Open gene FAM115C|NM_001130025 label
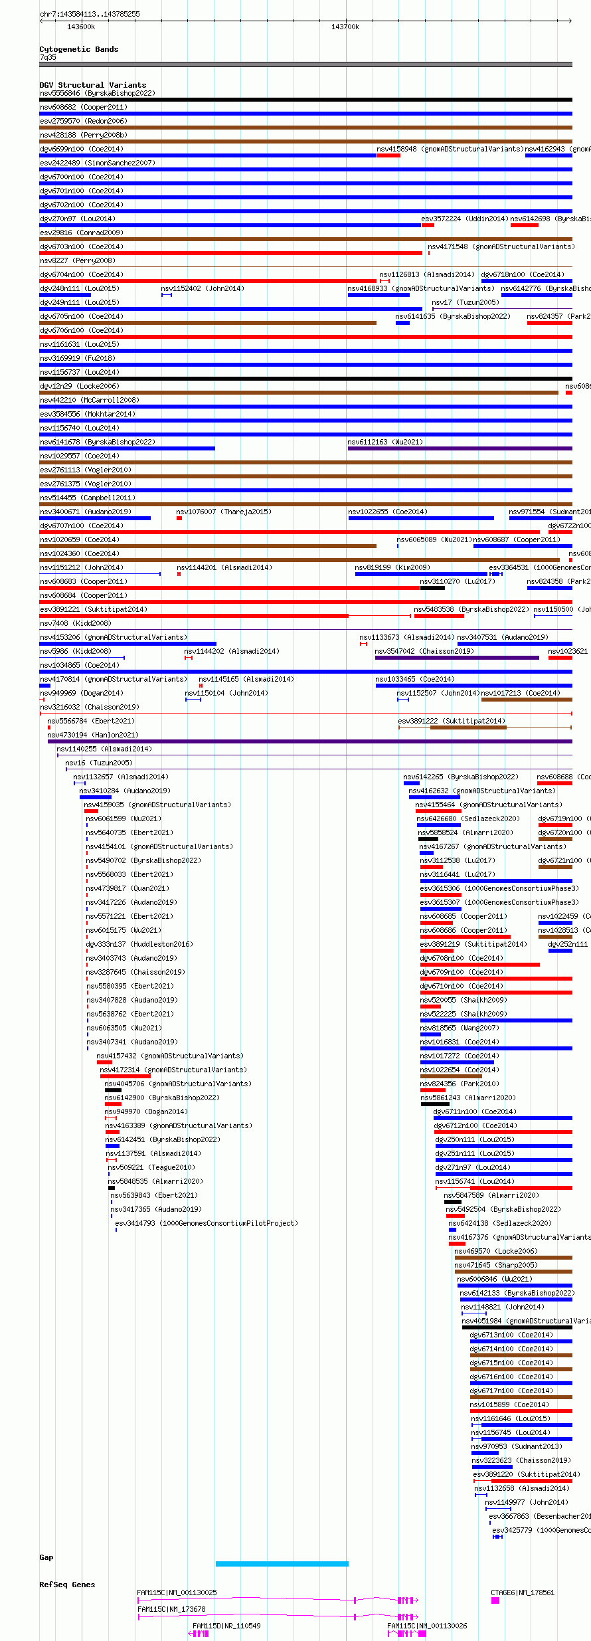The width and height of the screenshot is (591, 1641). tap(177, 1593)
